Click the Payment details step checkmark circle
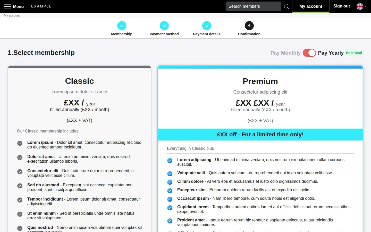371x232 pixels. pyautogui.click(x=207, y=26)
